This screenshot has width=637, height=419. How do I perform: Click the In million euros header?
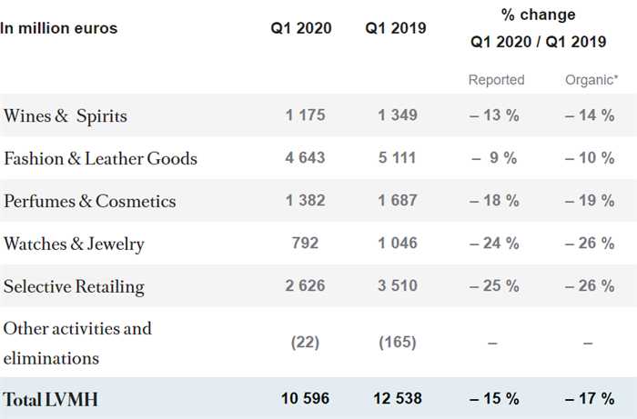pos(59,28)
